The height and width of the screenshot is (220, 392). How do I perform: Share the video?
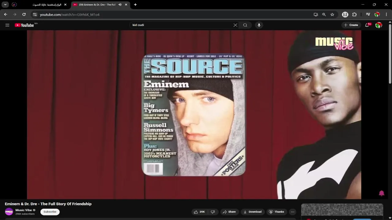[x=229, y=212]
